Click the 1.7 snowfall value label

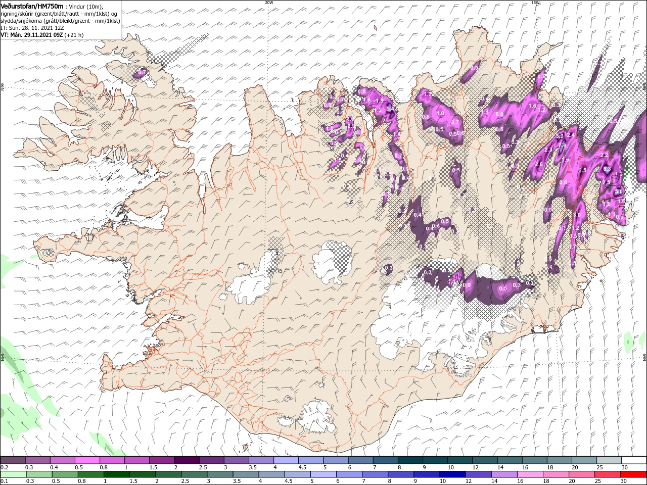pos(427,94)
